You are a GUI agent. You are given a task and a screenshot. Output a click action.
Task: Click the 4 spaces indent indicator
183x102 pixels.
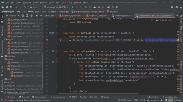click(x=155, y=100)
